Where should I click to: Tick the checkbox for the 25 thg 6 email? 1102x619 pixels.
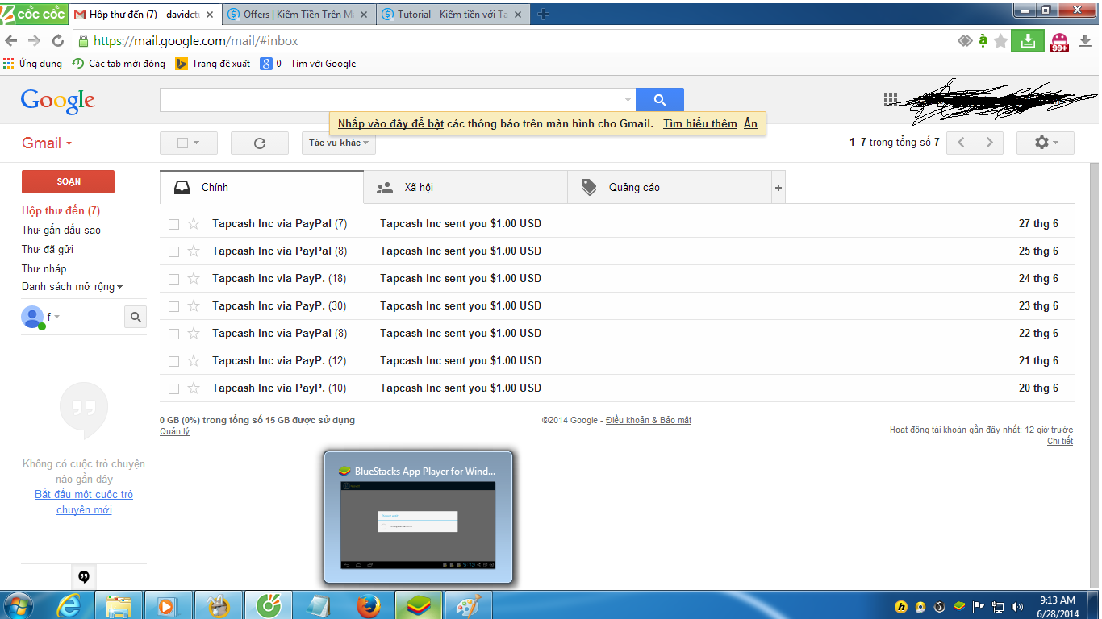(x=173, y=251)
